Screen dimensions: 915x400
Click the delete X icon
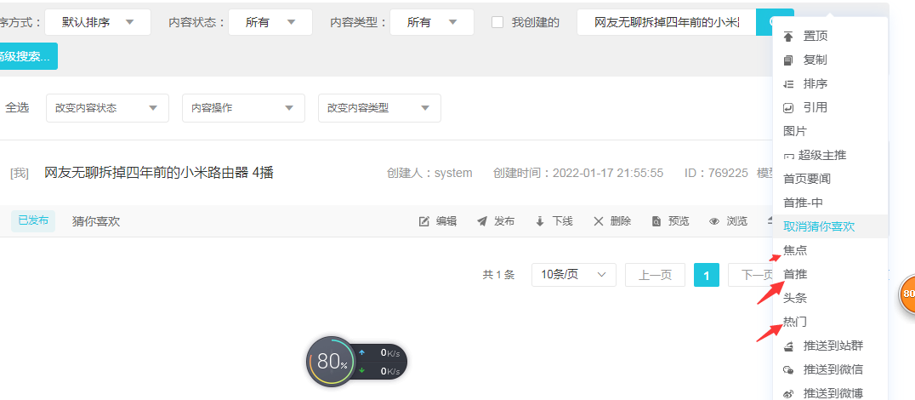pyautogui.click(x=598, y=221)
